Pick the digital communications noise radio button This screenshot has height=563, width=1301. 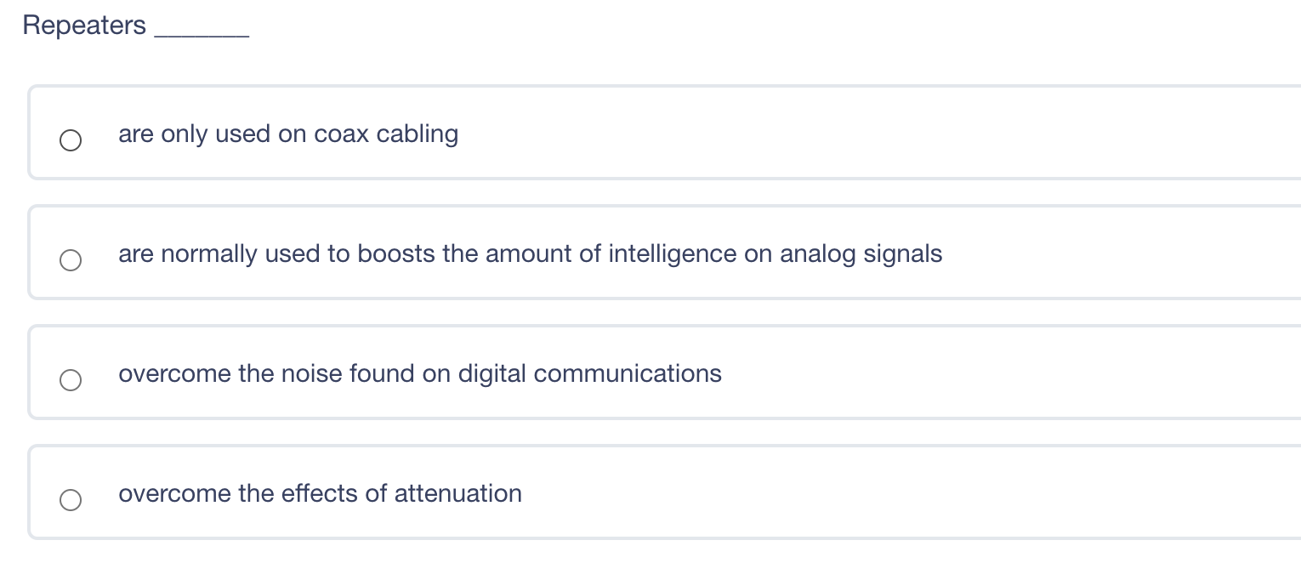pos(71,380)
